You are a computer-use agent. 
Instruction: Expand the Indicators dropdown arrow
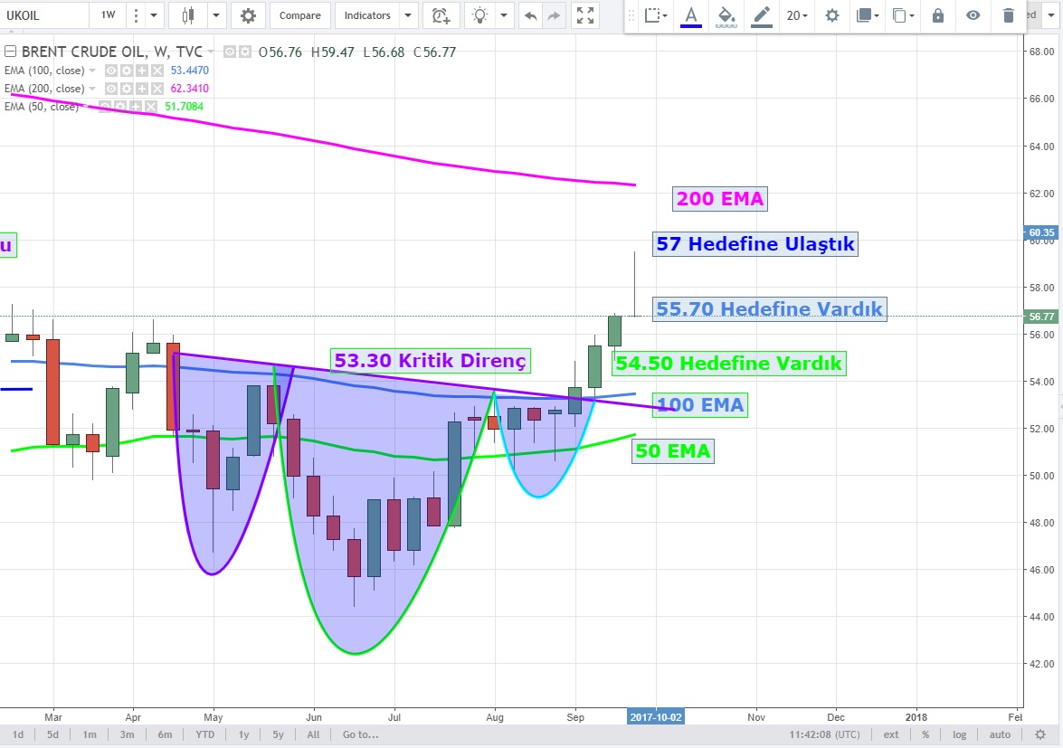coord(407,15)
